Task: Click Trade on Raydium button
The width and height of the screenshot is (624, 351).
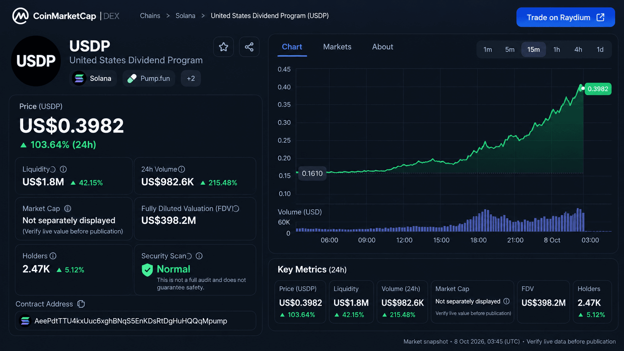Action: [x=565, y=17]
